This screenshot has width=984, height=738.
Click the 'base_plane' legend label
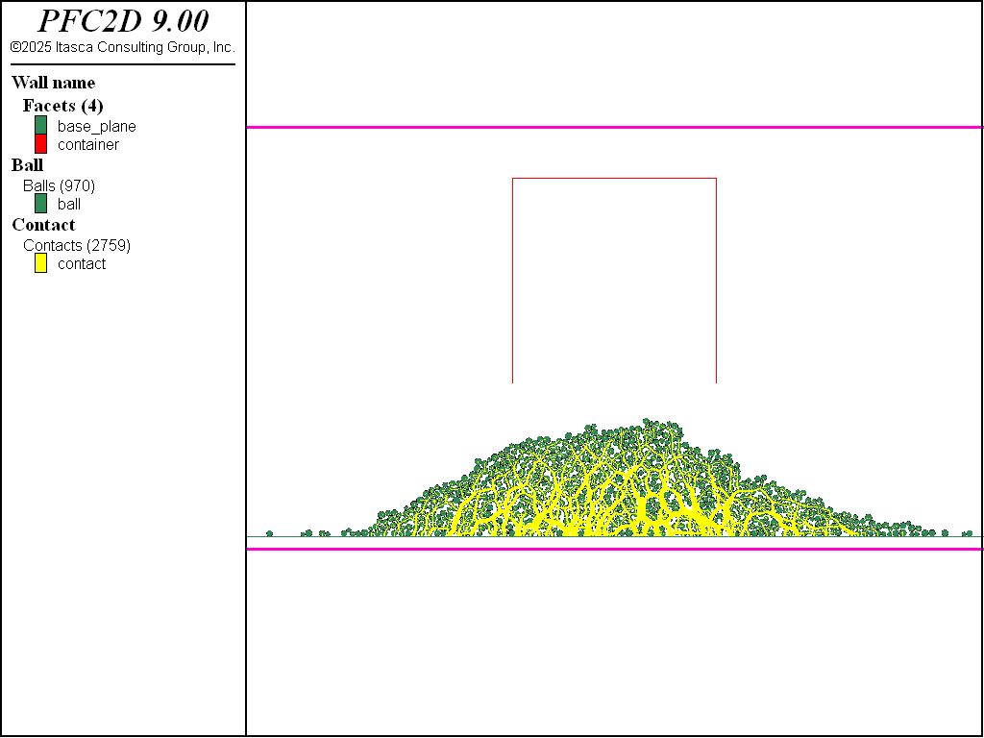(97, 126)
